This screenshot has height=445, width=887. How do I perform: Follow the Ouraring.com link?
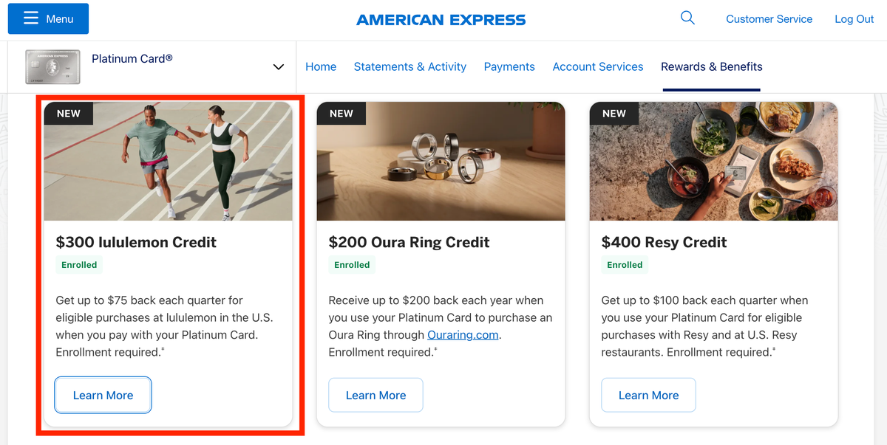(x=463, y=335)
